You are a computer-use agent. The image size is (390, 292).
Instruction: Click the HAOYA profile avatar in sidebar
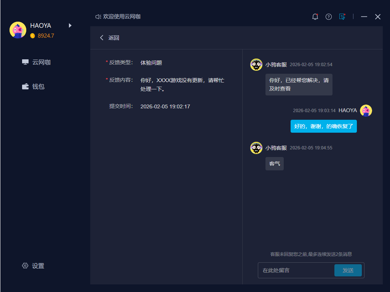pos(18,30)
